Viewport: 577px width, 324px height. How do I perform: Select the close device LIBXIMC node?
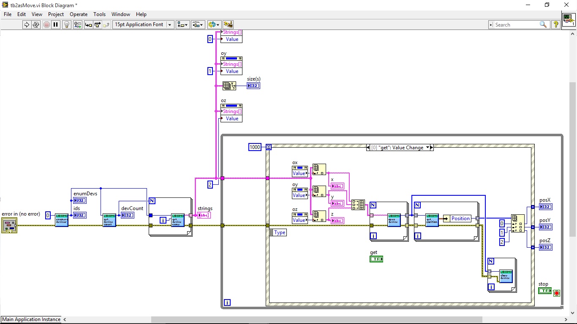(x=506, y=276)
